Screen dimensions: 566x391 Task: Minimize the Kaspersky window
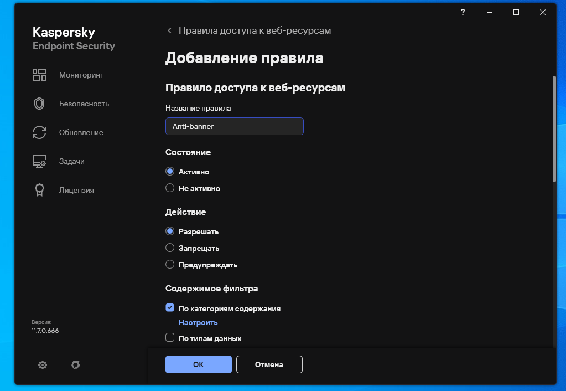[x=490, y=12]
